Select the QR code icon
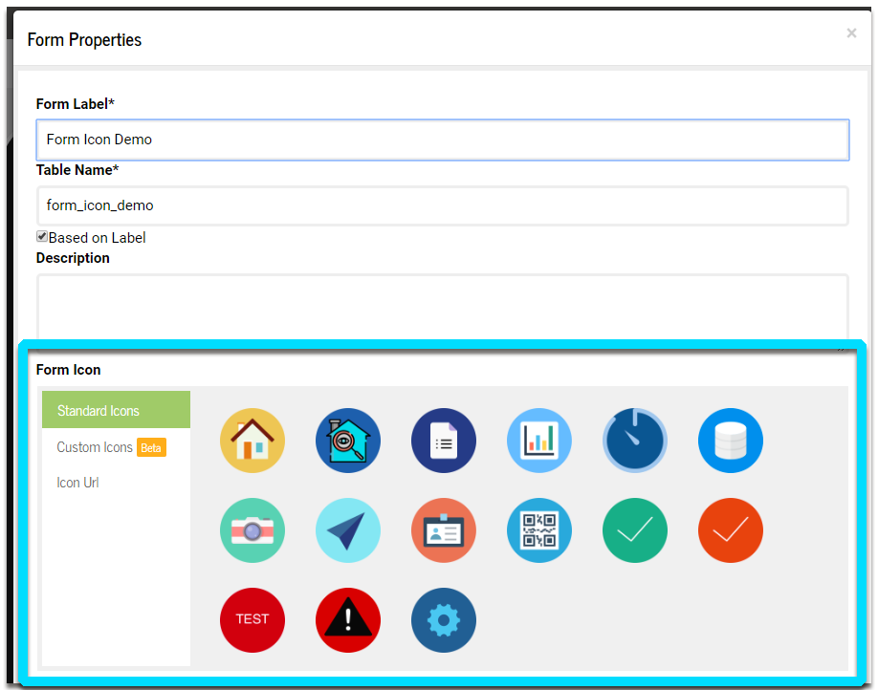This screenshot has width=878, height=690. 539,530
